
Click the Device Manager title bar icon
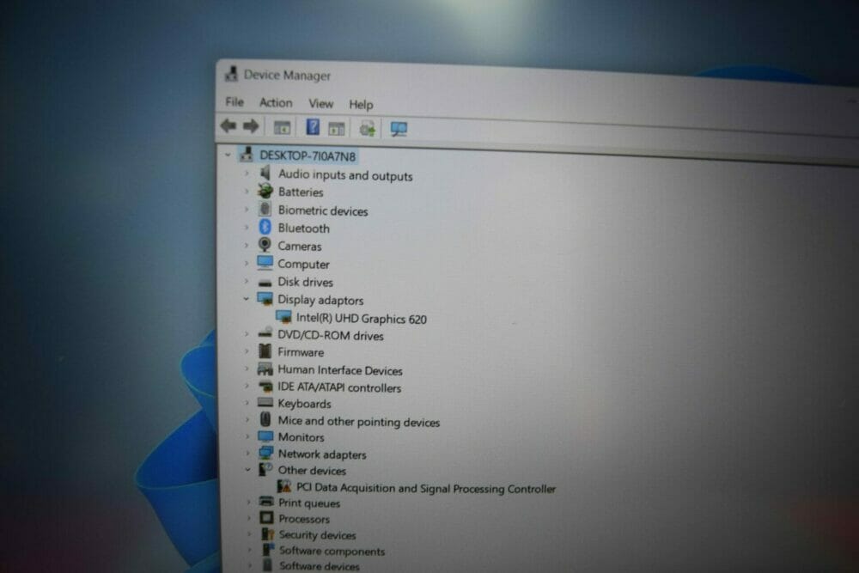(x=231, y=74)
